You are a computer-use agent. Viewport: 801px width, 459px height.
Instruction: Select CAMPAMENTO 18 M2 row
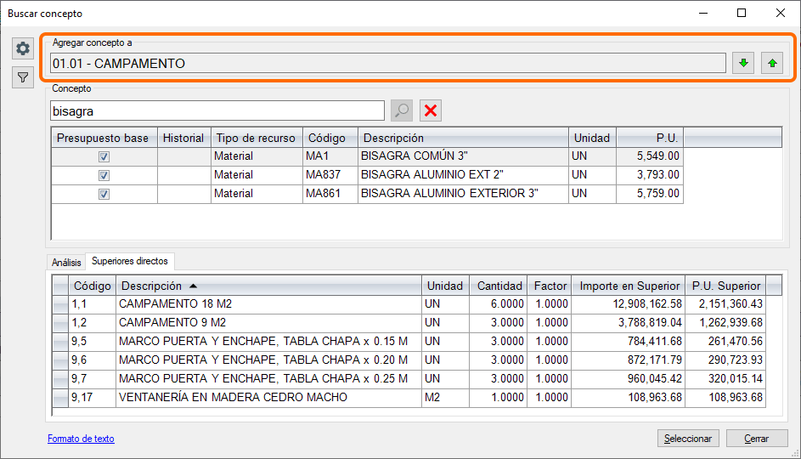click(x=409, y=304)
